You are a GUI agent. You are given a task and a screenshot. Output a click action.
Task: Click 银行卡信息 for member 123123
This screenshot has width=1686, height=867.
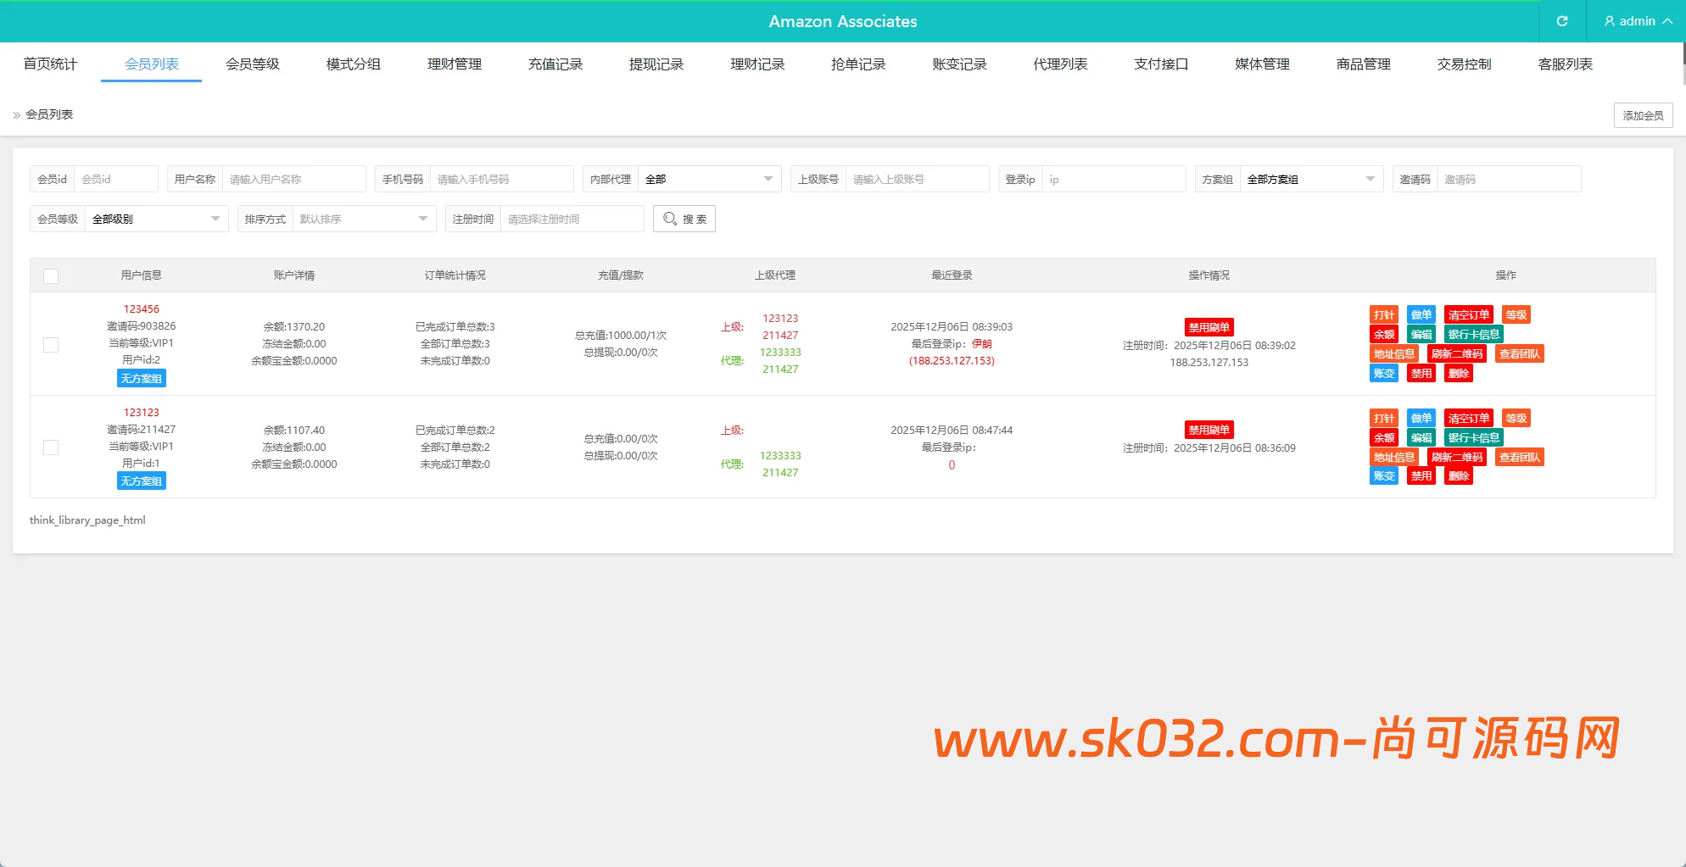tap(1473, 437)
